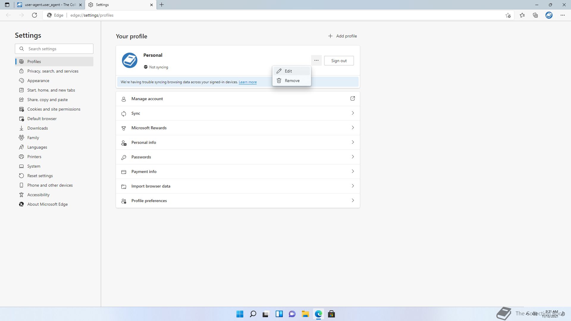Open taskbar Search magnifier icon

253,314
